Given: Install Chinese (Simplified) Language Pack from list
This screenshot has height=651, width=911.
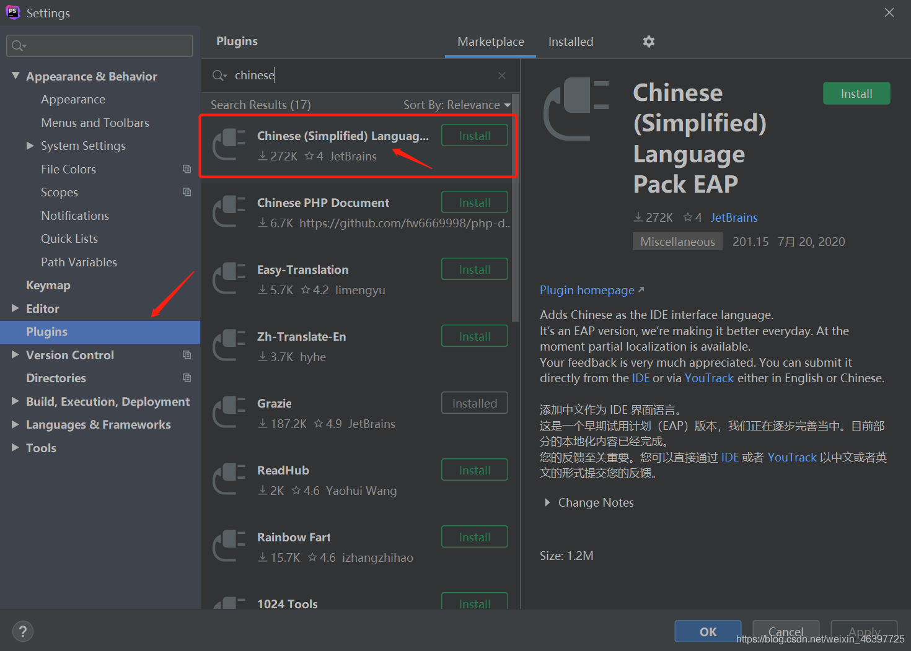Looking at the screenshot, I should tap(475, 136).
